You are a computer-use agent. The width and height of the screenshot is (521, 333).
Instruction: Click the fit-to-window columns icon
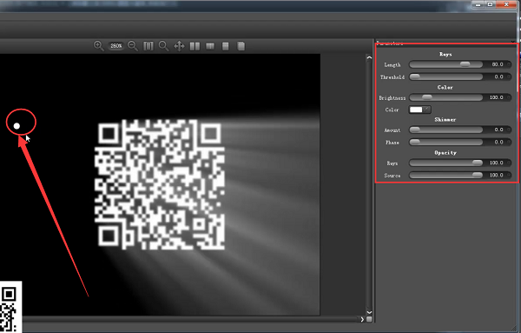(x=148, y=46)
